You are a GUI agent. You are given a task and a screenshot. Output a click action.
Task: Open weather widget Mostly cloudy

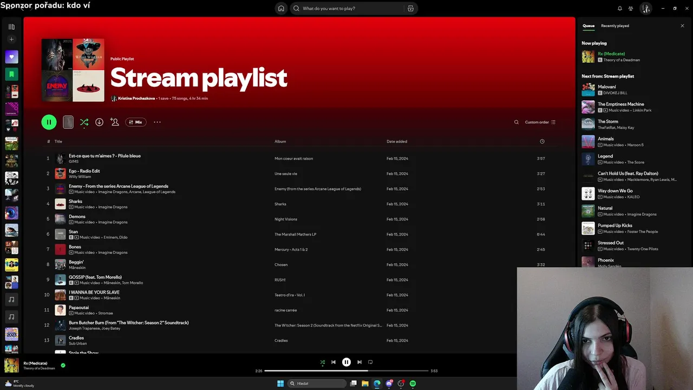point(19,383)
